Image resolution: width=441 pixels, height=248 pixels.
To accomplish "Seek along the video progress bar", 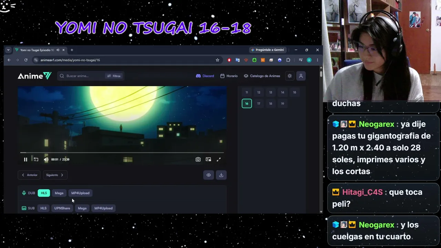I will click(122, 152).
